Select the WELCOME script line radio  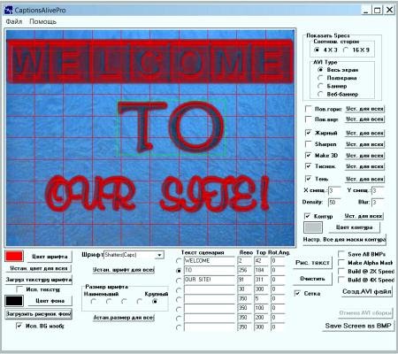tap(179, 261)
